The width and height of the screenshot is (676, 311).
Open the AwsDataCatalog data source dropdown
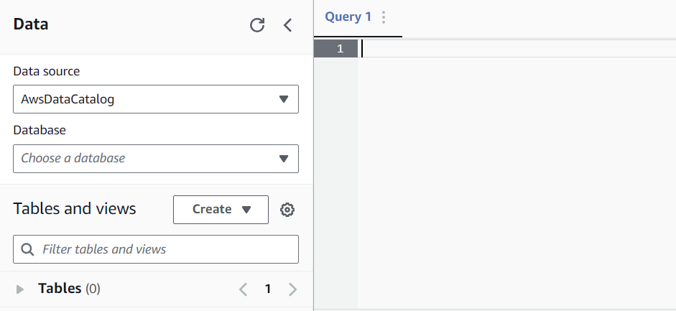(x=156, y=99)
